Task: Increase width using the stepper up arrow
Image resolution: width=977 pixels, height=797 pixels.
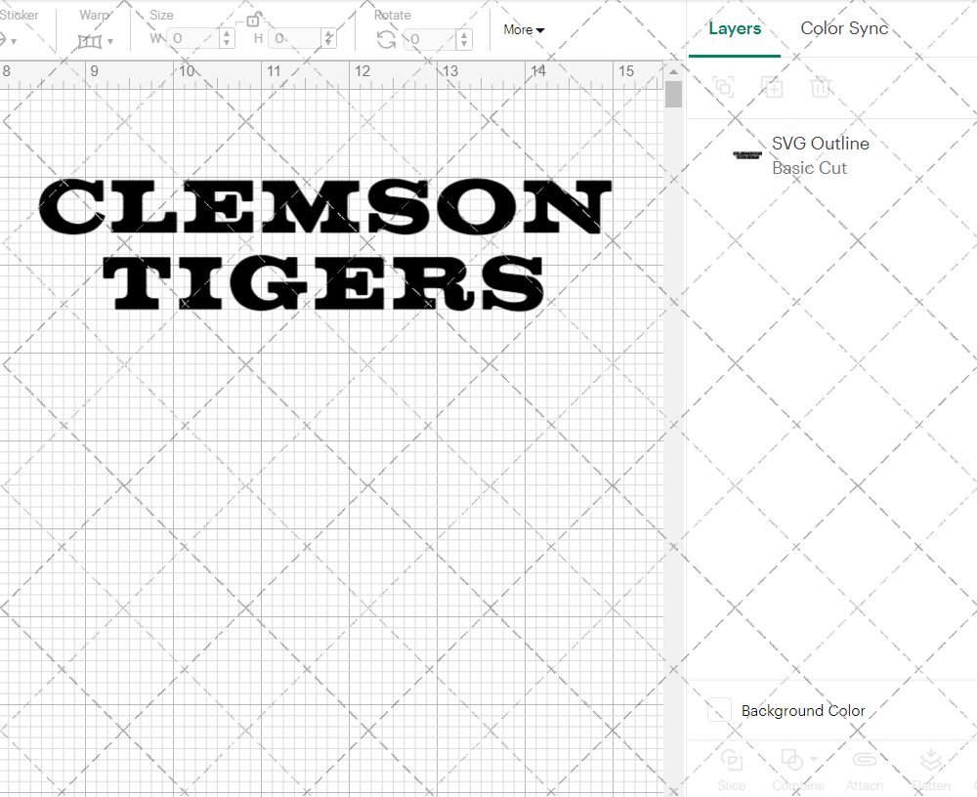Action: [226, 35]
